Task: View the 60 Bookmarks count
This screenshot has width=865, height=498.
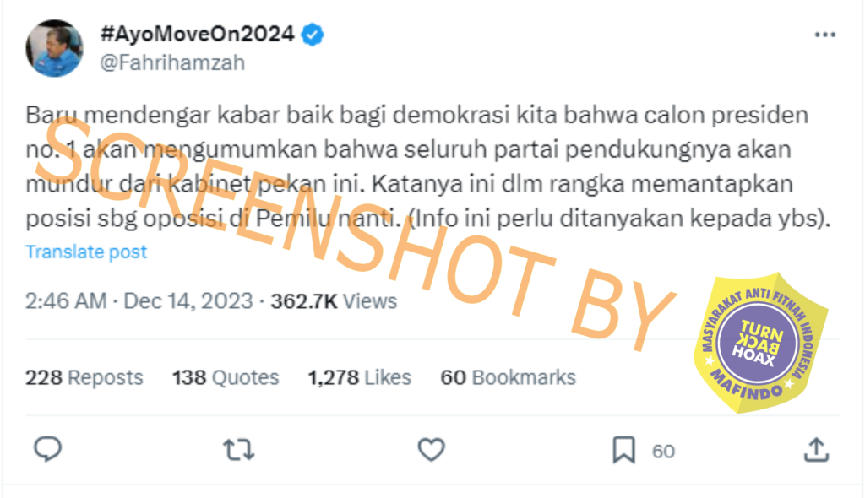Action: click(x=508, y=378)
